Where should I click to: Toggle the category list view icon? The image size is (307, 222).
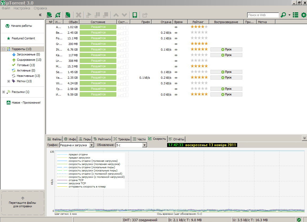296,15
